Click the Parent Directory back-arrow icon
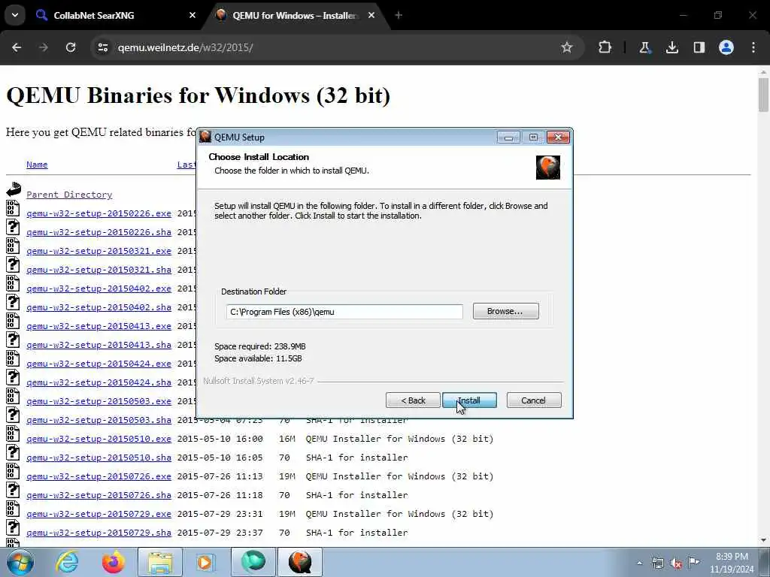Image resolution: width=770 pixels, height=577 pixels. coord(14,189)
